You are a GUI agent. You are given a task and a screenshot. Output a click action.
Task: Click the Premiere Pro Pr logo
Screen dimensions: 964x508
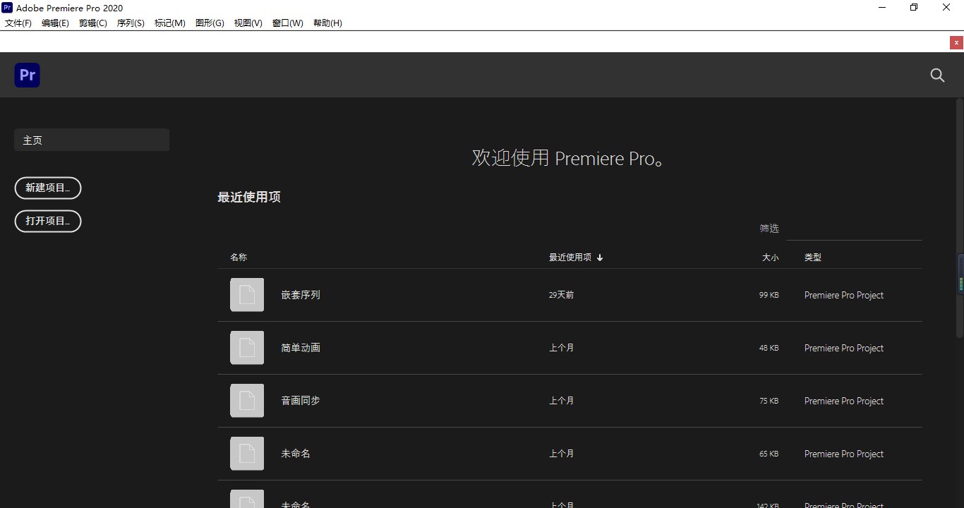(27, 75)
